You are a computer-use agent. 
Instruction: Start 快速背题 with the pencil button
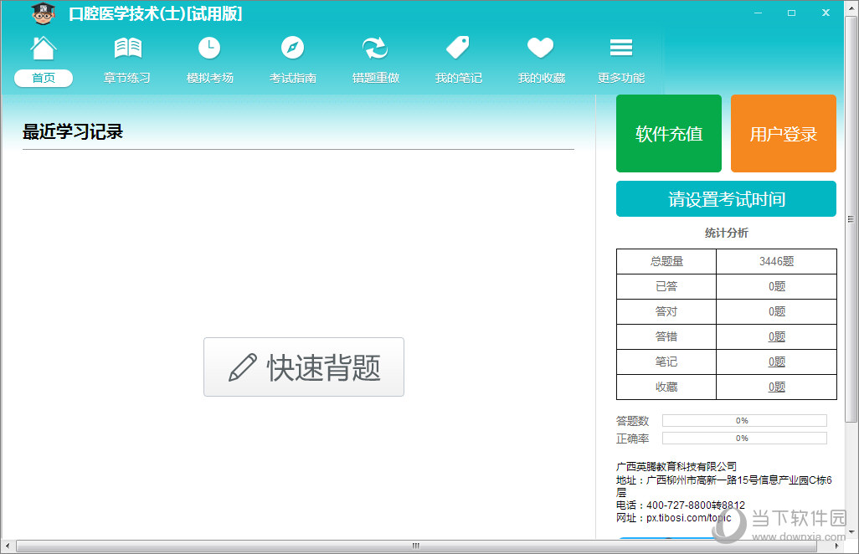click(x=304, y=367)
